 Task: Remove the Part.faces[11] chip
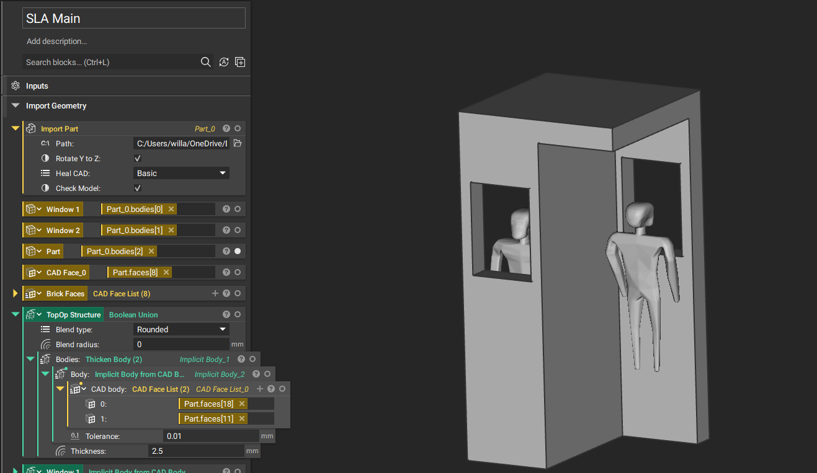tap(242, 418)
